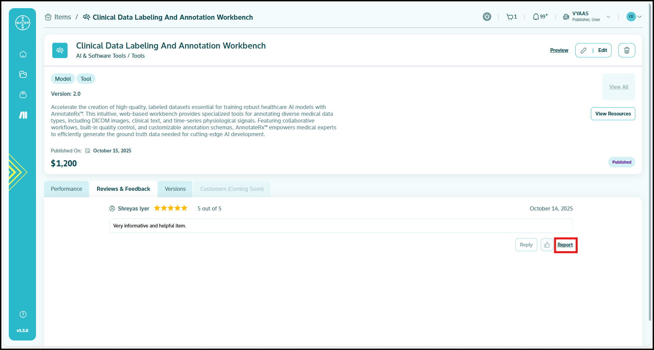This screenshot has height=350, width=654.
Task: Expand the CE user profile menu
Action: pos(634,17)
